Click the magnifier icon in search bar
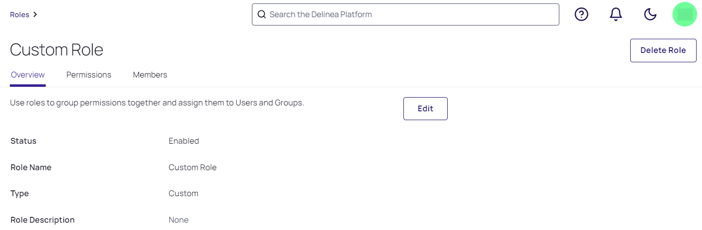 tap(262, 15)
